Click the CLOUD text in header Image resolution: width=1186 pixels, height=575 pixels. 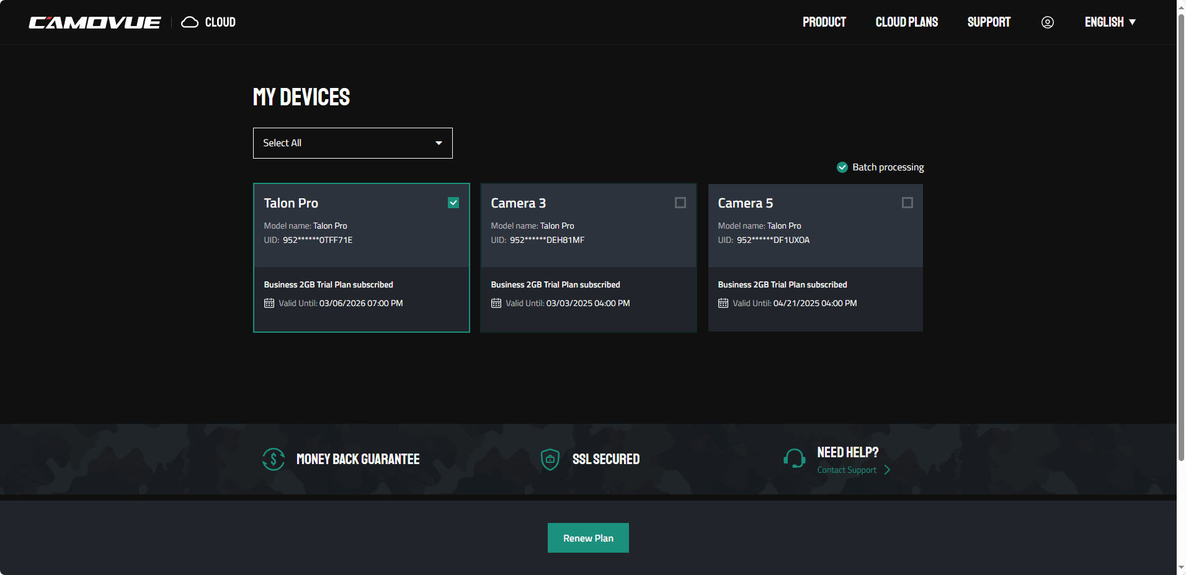(x=220, y=22)
